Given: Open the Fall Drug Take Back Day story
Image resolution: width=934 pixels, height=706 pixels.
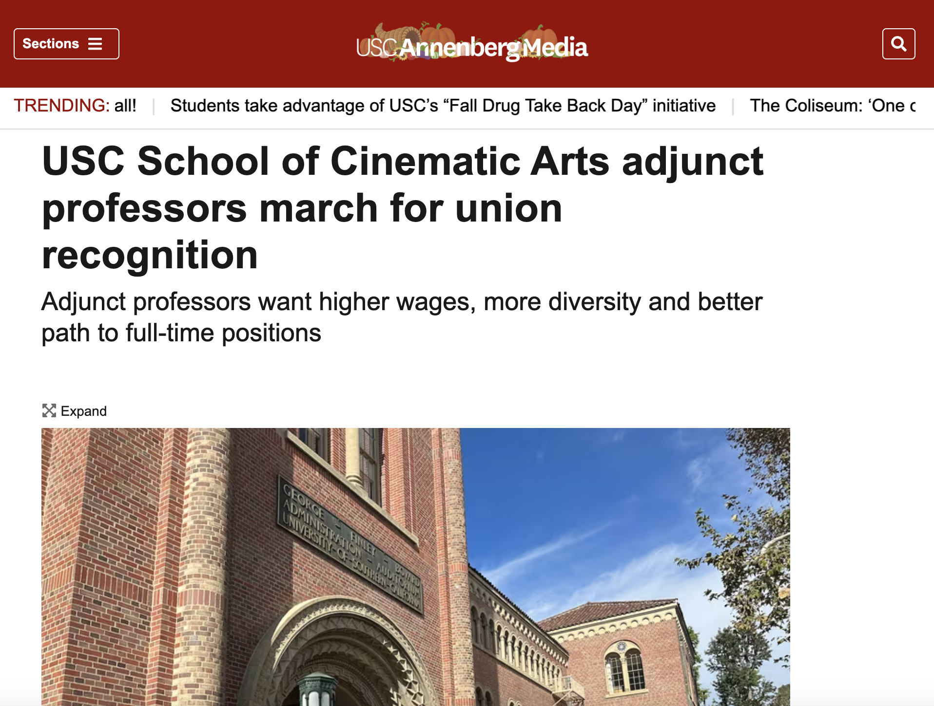Looking at the screenshot, I should (x=443, y=106).
